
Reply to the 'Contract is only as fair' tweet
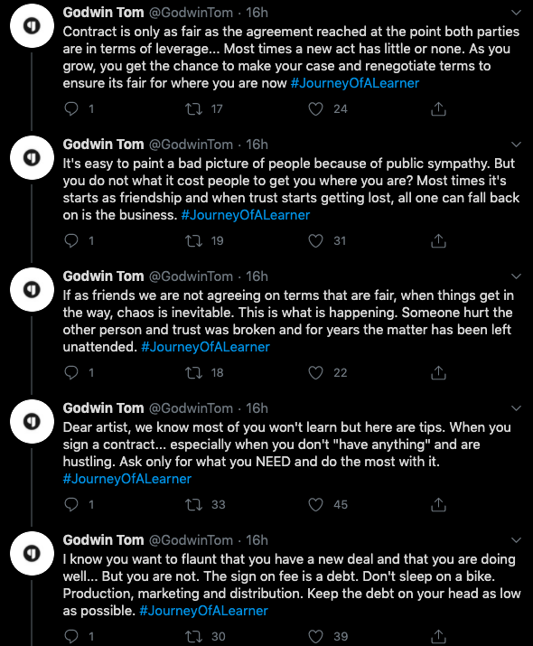[71, 108]
